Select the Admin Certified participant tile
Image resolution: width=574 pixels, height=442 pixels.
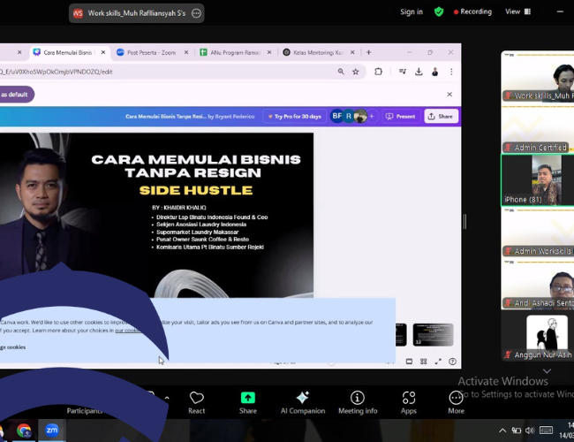click(x=538, y=129)
